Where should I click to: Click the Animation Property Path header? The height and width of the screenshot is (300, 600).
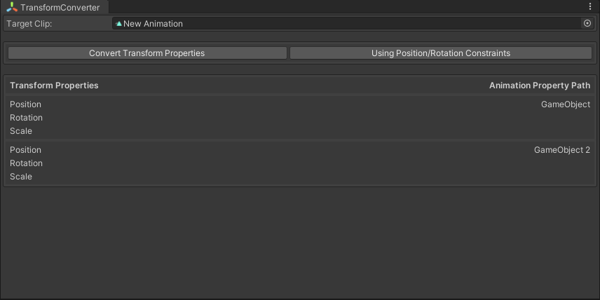click(539, 86)
